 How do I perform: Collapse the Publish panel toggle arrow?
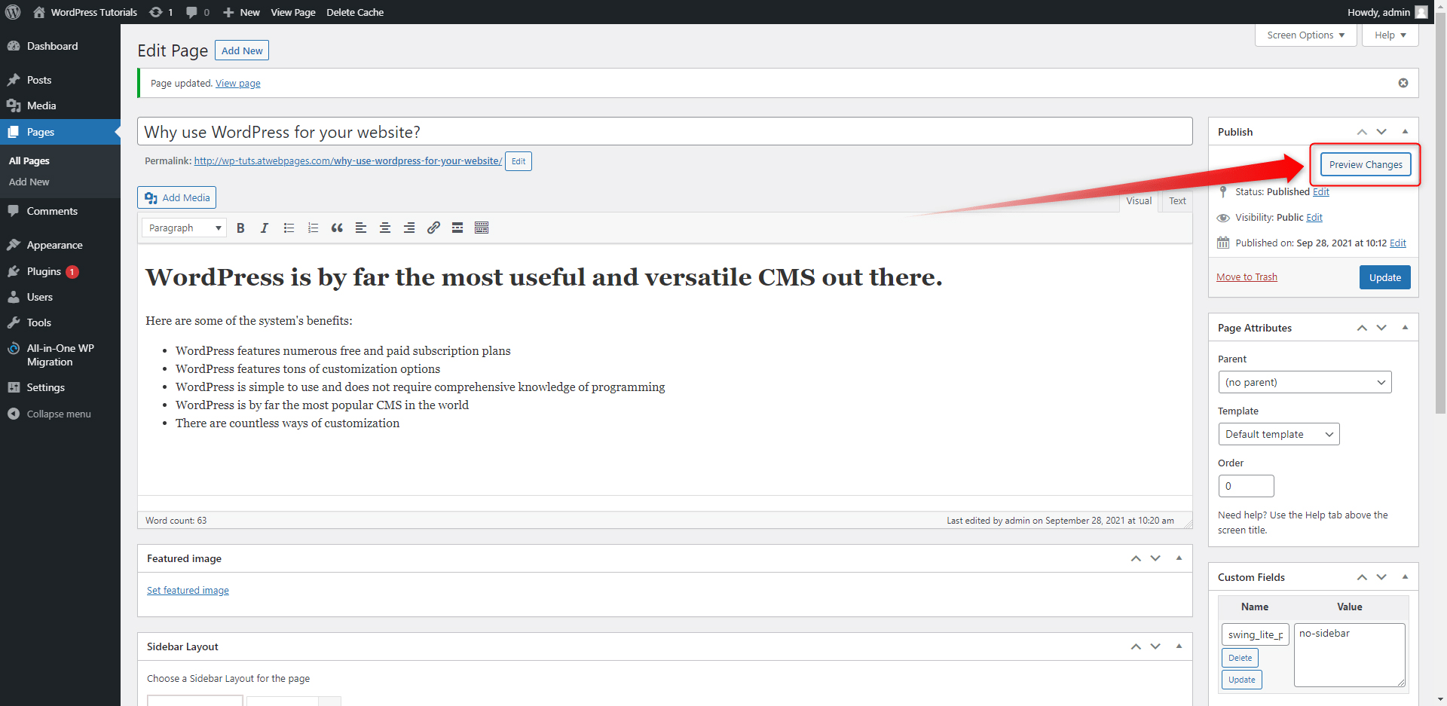pos(1405,131)
